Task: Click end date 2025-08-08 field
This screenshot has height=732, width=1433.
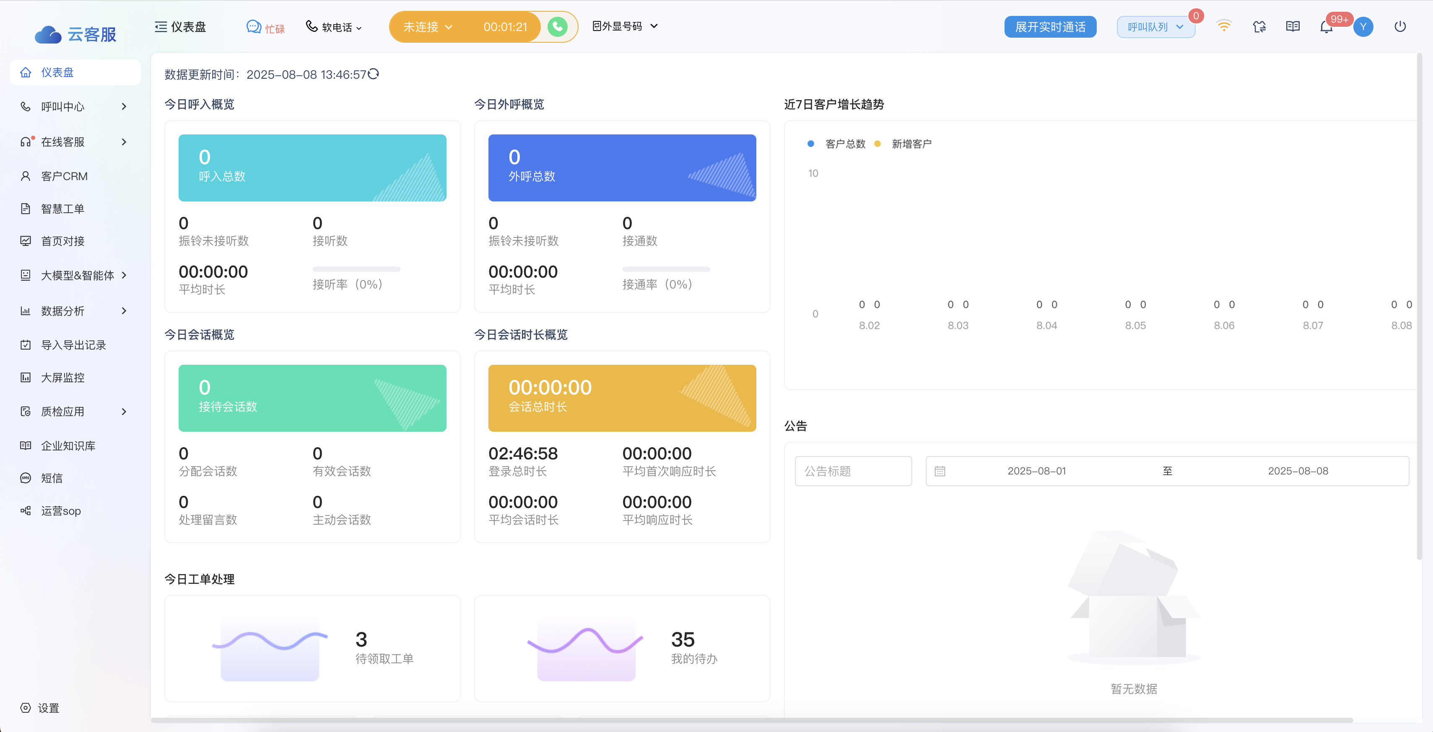Action: pos(1298,471)
